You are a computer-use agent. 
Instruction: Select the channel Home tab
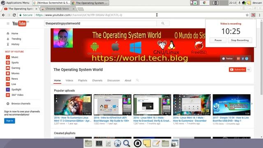click(x=57, y=81)
